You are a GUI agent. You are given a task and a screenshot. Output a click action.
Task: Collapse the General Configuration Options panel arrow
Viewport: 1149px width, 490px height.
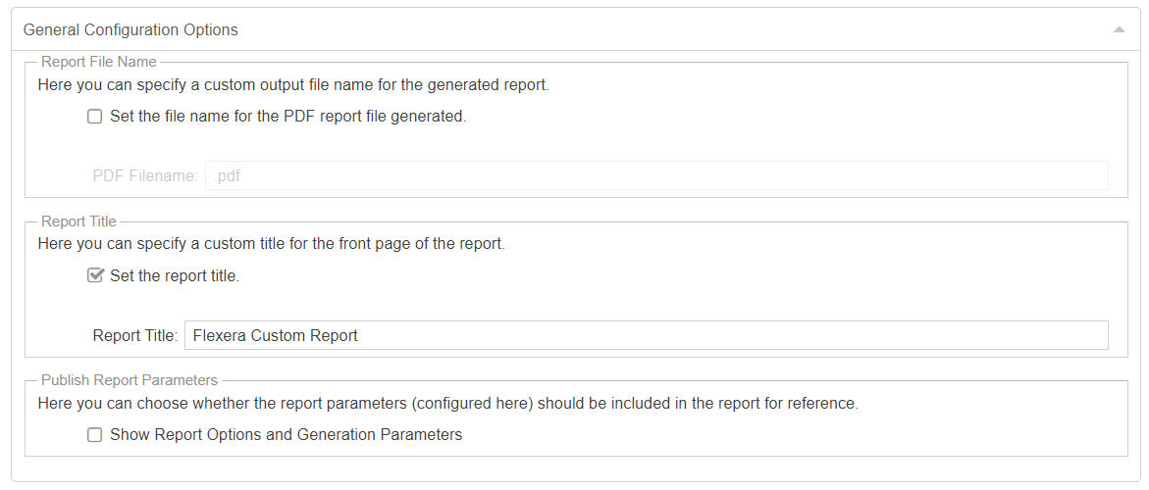(x=1119, y=30)
